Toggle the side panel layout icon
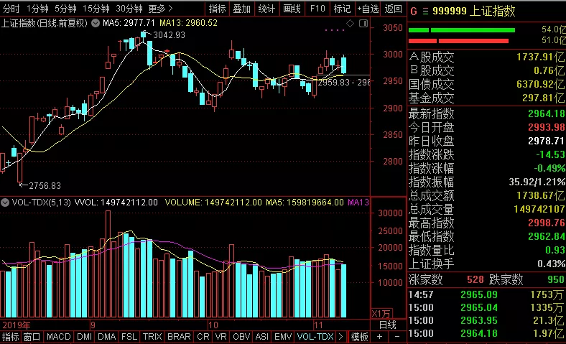 363,24
